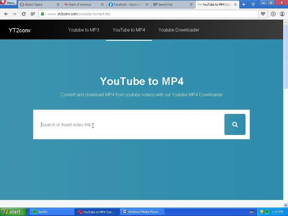The height and width of the screenshot is (216, 288).
Task: Reload the page
Action: (24, 14)
